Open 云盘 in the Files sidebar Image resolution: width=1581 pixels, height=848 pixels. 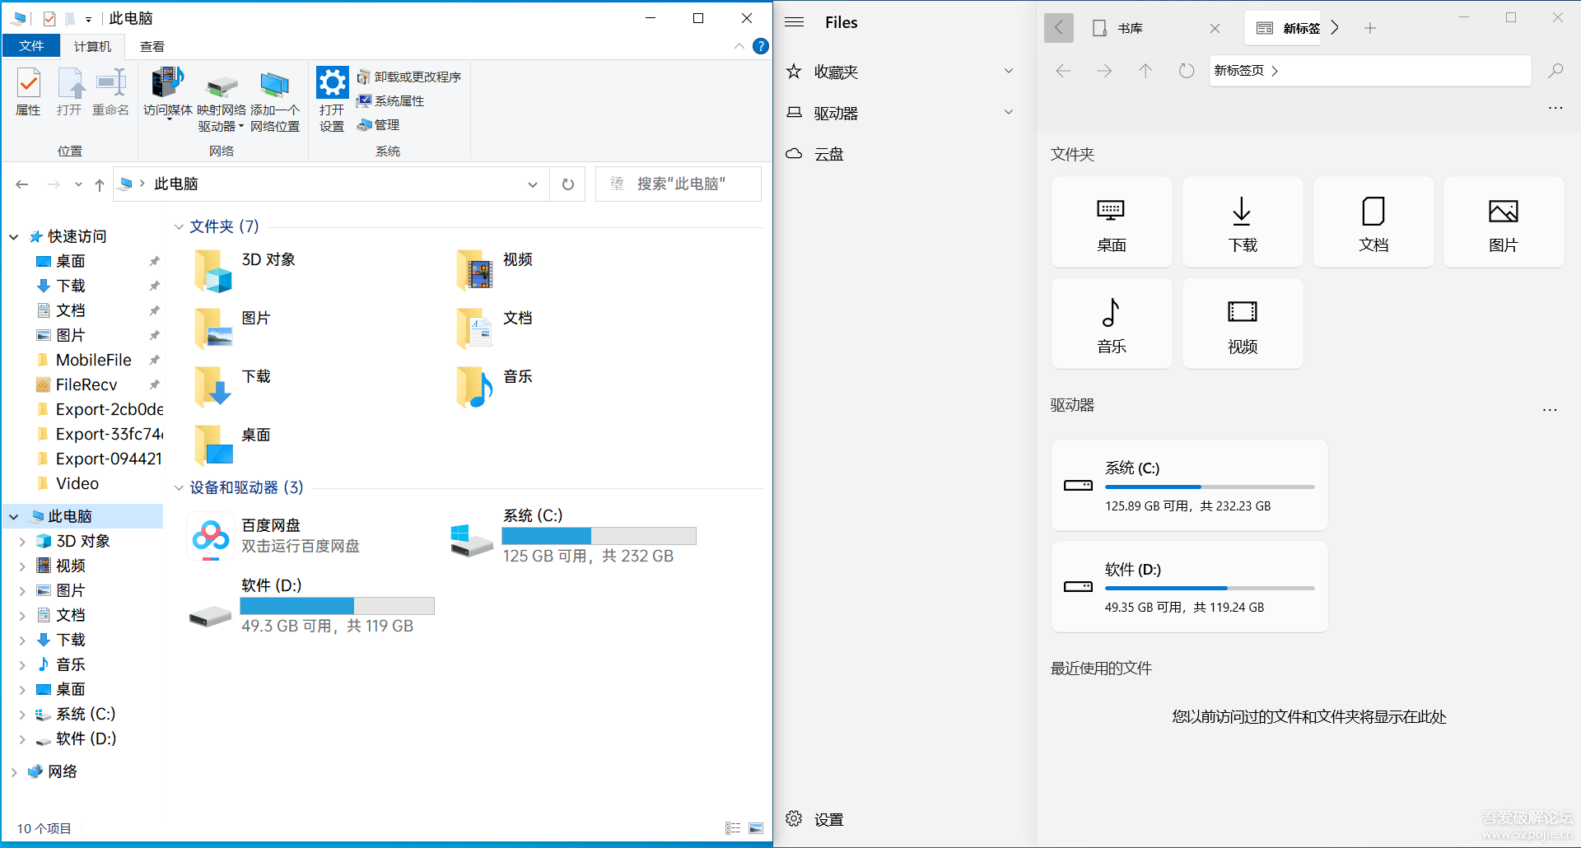828,153
